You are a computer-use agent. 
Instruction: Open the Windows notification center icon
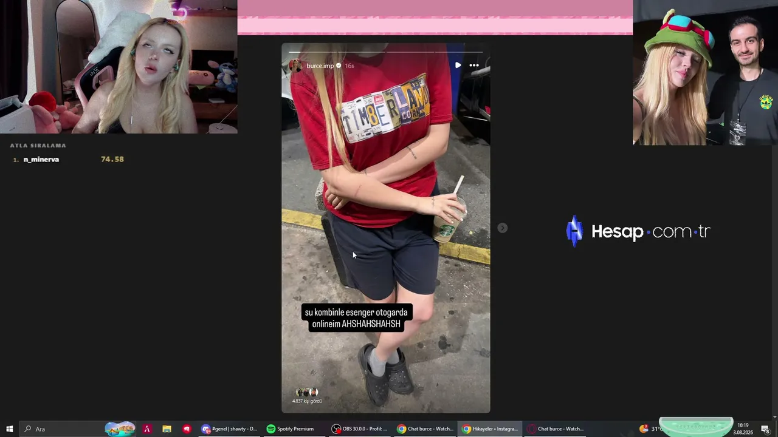(765, 429)
